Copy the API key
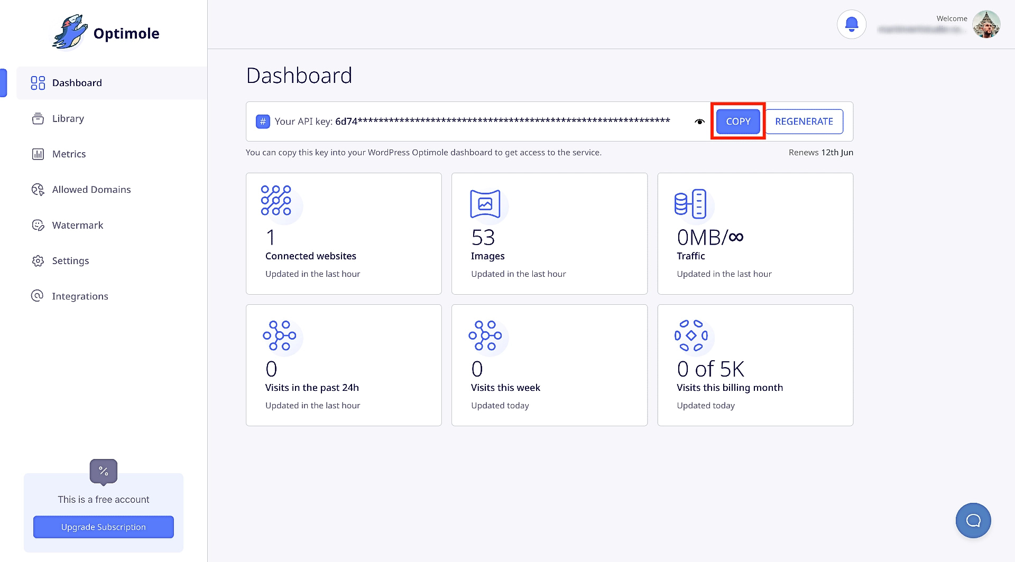1015x562 pixels. [x=738, y=121]
